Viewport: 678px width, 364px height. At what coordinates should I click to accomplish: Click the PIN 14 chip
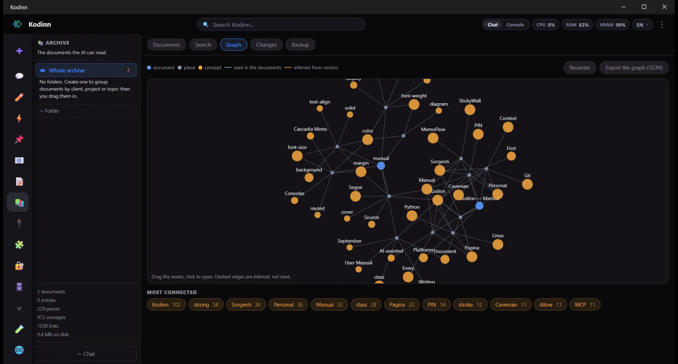coord(436,304)
